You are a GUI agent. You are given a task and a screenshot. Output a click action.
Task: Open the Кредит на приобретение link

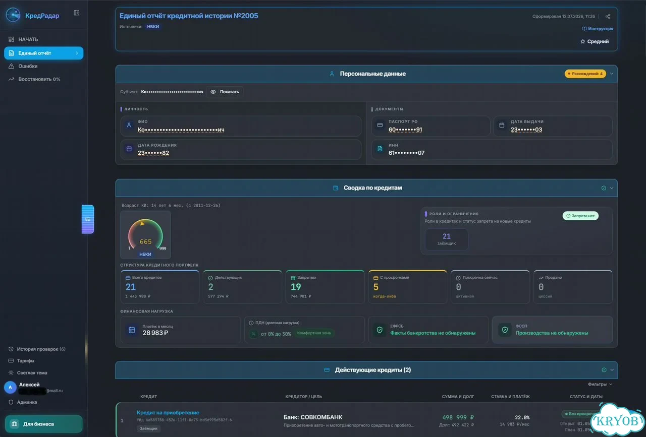click(168, 413)
